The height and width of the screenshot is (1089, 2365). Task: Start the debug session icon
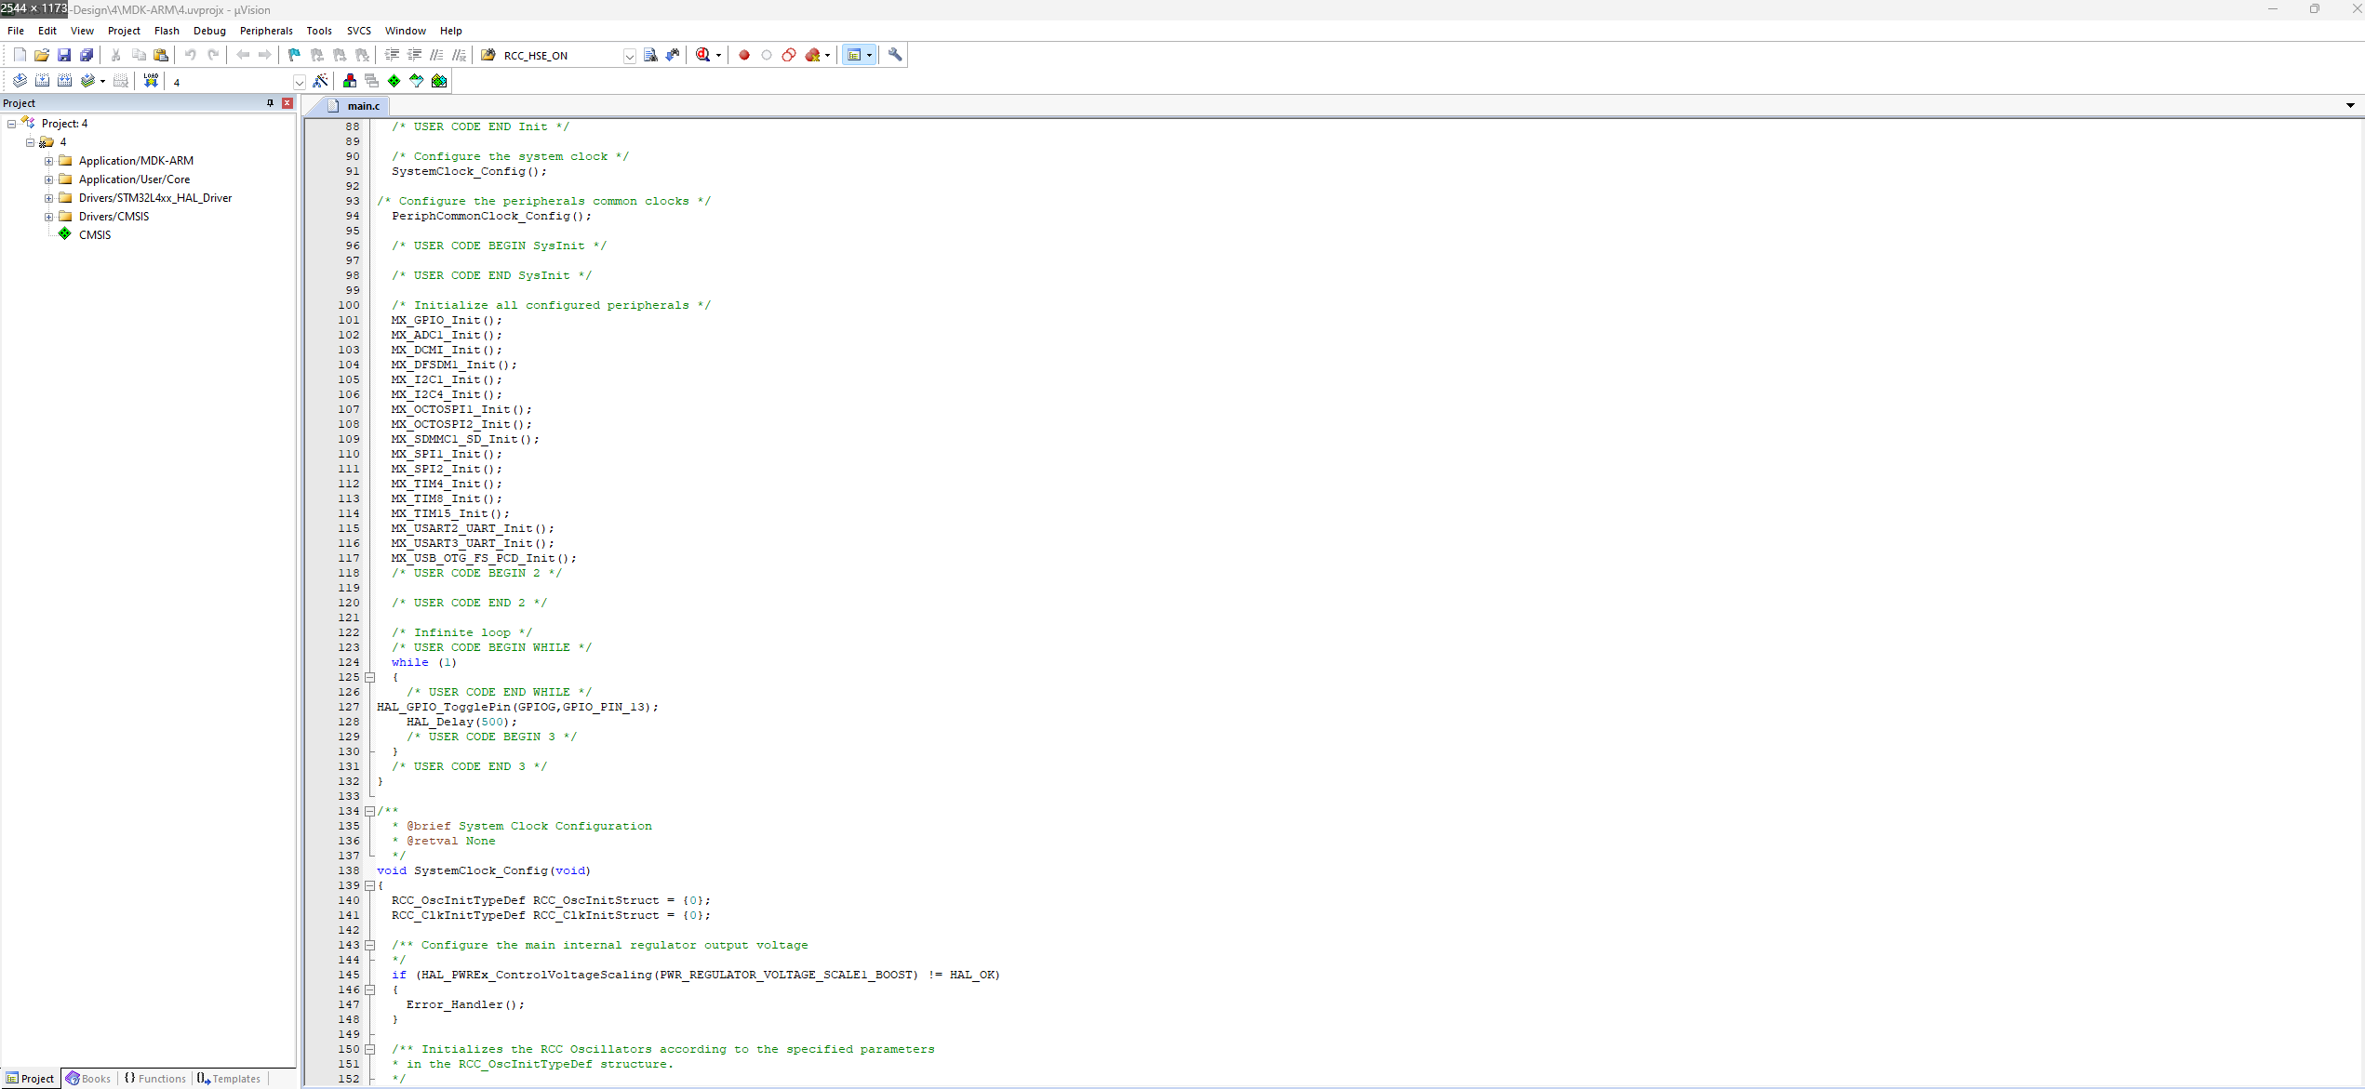tap(702, 55)
